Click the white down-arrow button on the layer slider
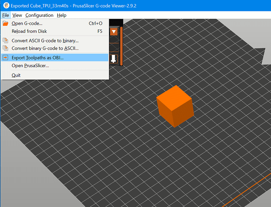The height and width of the screenshot is (207, 271). [114, 59]
